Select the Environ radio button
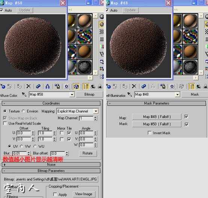The width and height of the screenshot is (208, 198). 23,111
